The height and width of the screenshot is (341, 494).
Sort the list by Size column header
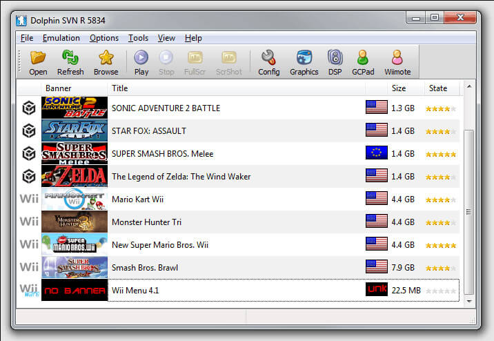coord(399,88)
